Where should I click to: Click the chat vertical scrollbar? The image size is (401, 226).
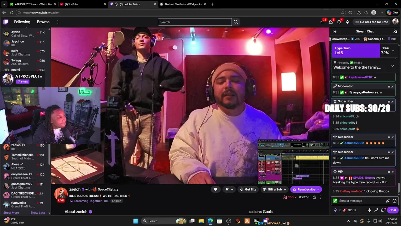click(399, 188)
